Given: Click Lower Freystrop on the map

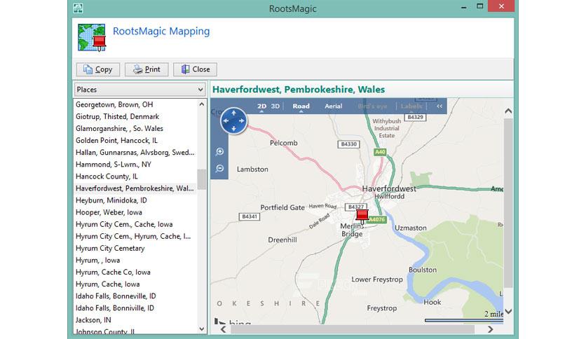Looking at the screenshot, I should point(377,279).
